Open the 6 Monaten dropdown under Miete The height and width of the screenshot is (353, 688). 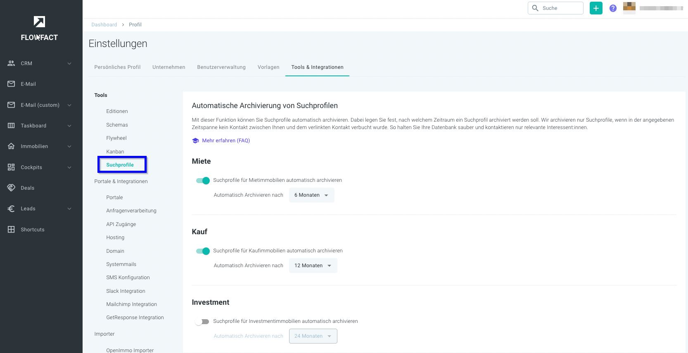[311, 195]
